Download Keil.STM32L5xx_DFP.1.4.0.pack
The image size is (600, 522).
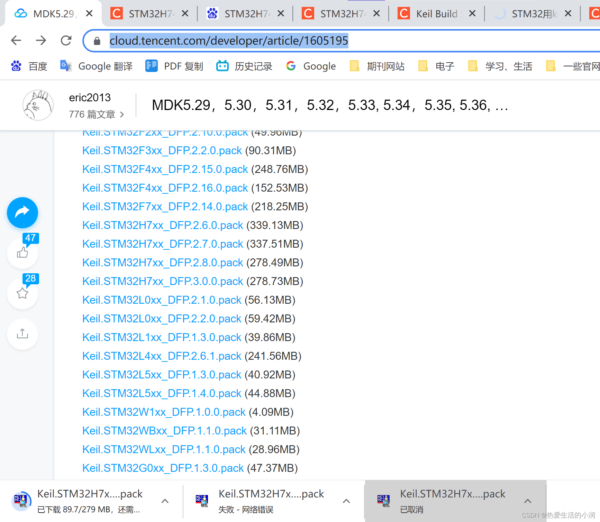click(x=162, y=393)
